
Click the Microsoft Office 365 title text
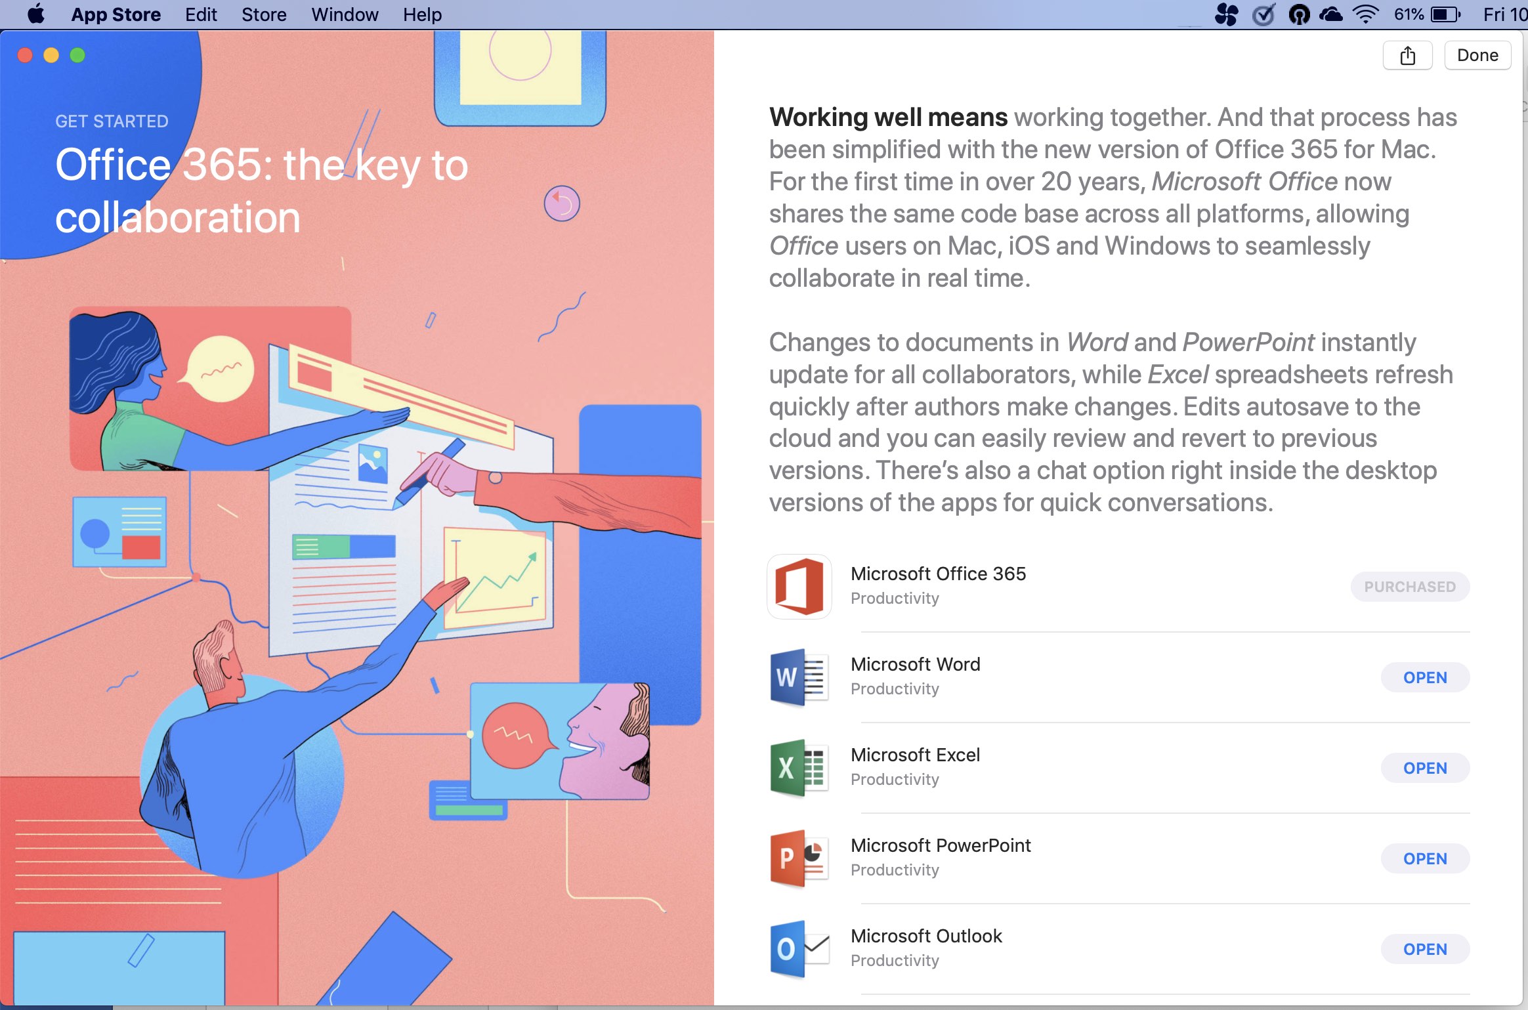(938, 573)
